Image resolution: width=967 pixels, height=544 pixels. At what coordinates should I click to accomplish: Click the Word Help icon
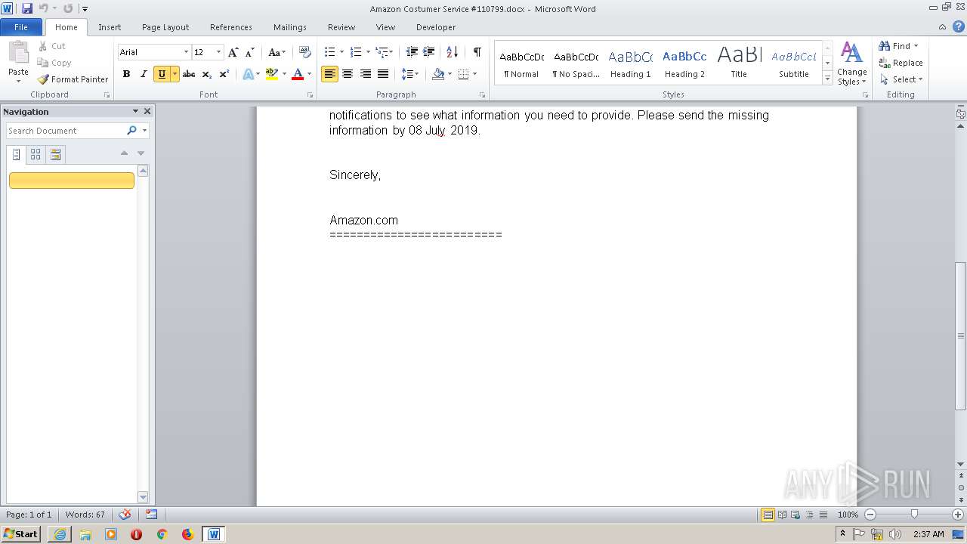coord(958,26)
